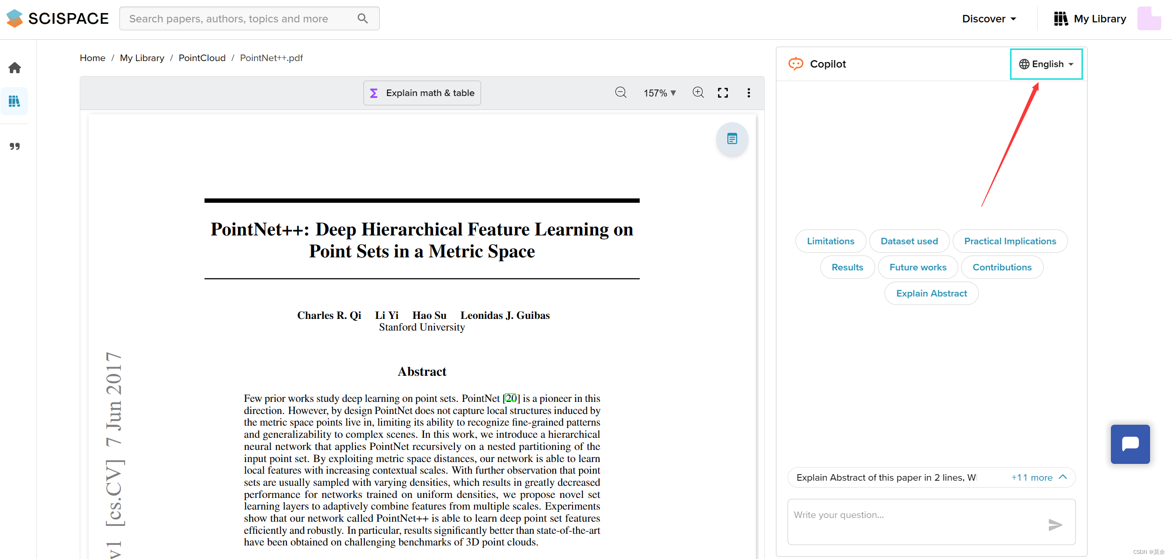
Task: Enter fullscreen mode for the PDF
Action: click(x=723, y=93)
